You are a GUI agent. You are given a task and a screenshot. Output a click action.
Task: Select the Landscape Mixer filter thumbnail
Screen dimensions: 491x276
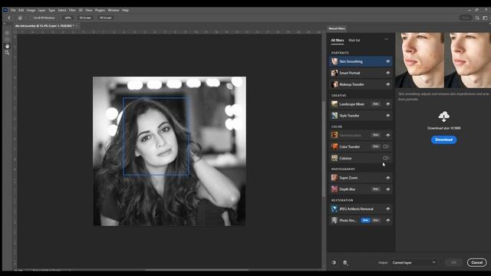pyautogui.click(x=334, y=104)
